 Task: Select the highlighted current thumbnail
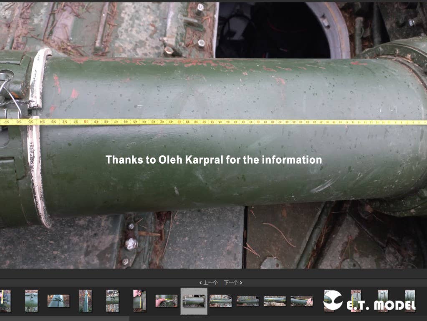point(194,301)
